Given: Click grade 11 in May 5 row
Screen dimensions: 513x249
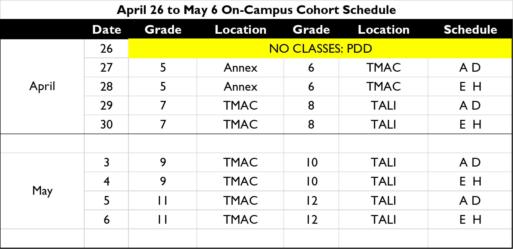Looking at the screenshot, I should pos(163,201).
